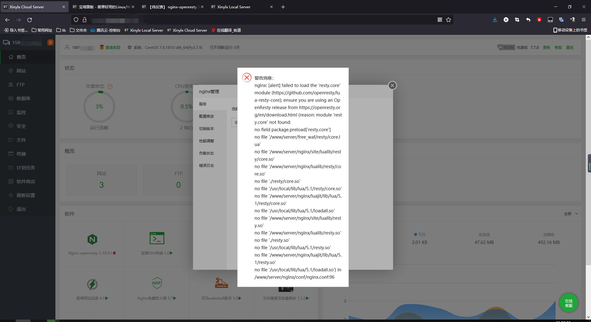591x322 pixels.
Task: Open 文件夹 bookmark folder
Action: pos(78,30)
